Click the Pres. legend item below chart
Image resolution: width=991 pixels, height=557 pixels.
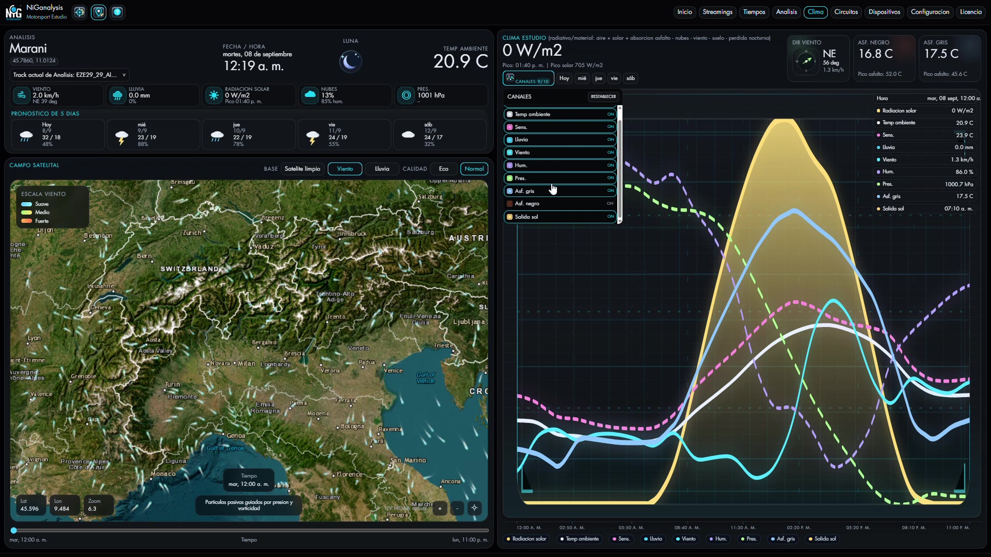(x=748, y=539)
